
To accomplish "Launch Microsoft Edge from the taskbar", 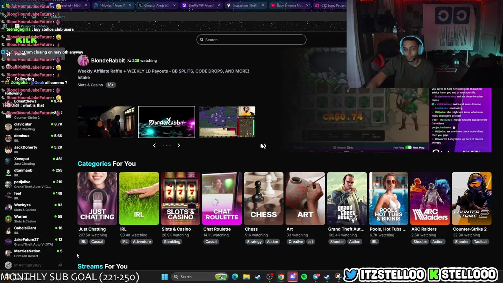I will pos(235,277).
